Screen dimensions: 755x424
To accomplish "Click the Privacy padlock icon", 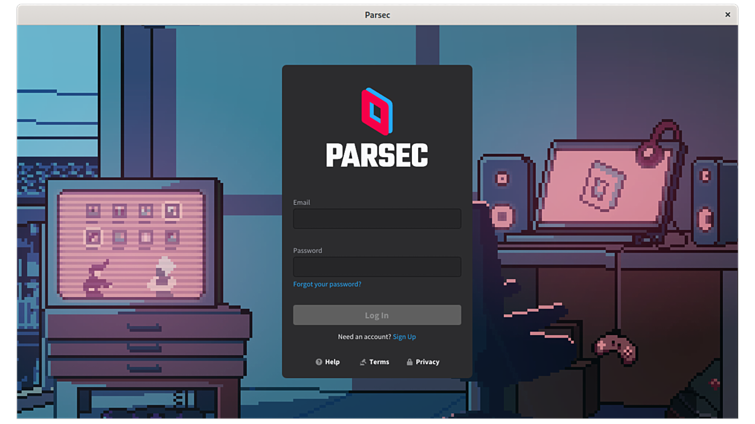I will 411,362.
